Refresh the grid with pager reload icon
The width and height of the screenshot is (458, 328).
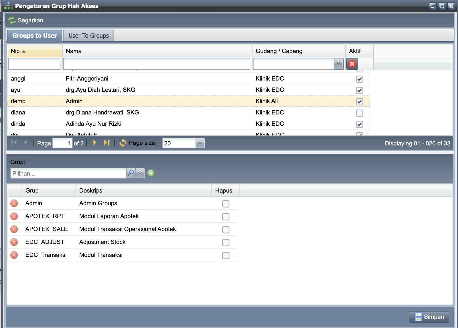[123, 143]
